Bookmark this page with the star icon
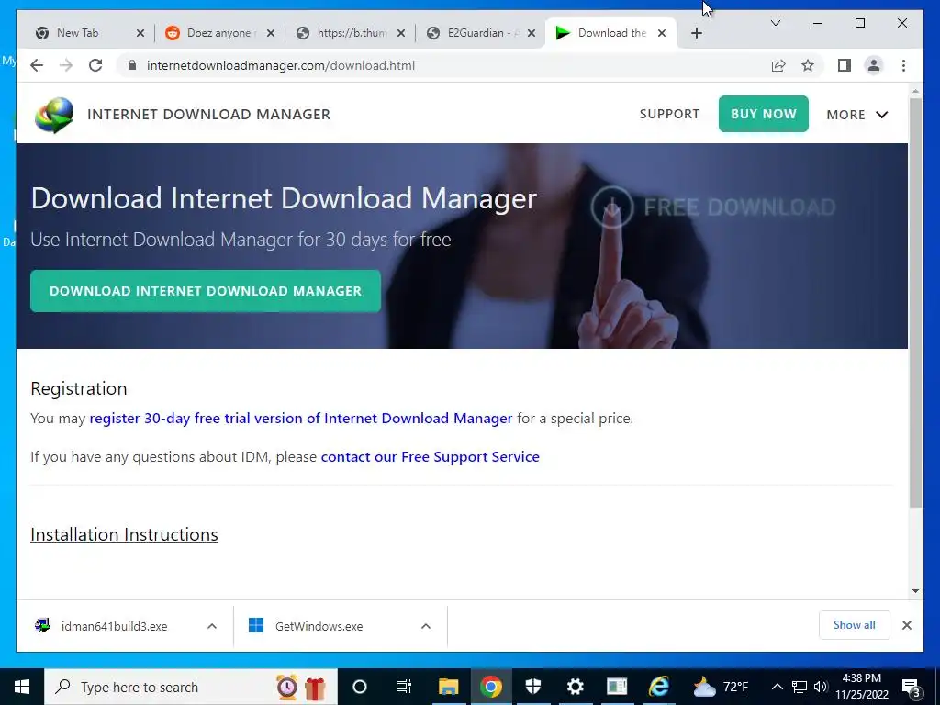The image size is (940, 705). click(x=808, y=65)
